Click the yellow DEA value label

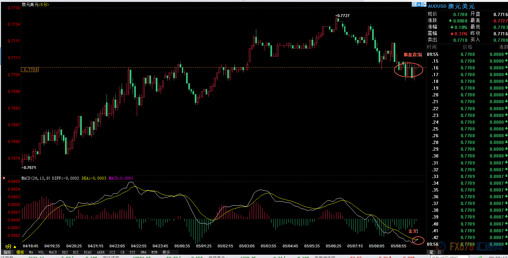click(x=94, y=178)
